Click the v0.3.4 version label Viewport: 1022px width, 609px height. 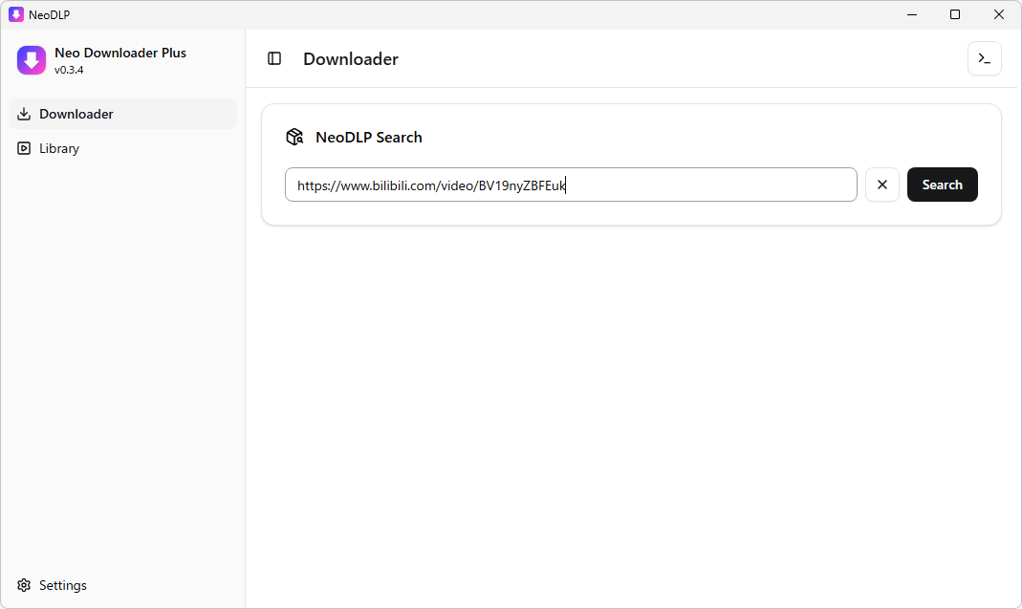(x=69, y=70)
